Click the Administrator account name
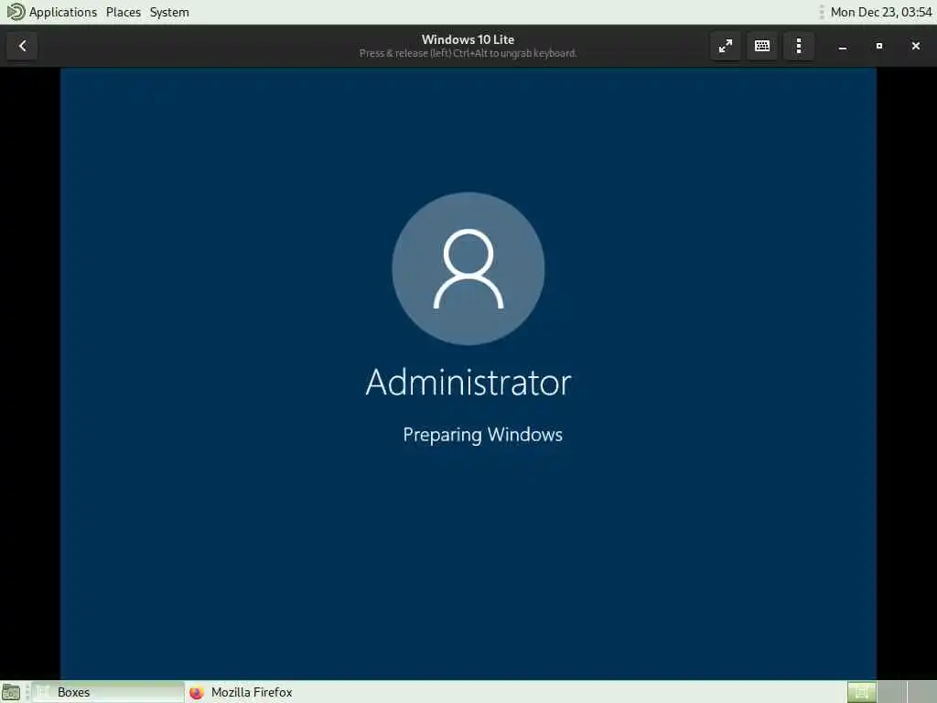Image resolution: width=937 pixels, height=703 pixels. pos(468,383)
